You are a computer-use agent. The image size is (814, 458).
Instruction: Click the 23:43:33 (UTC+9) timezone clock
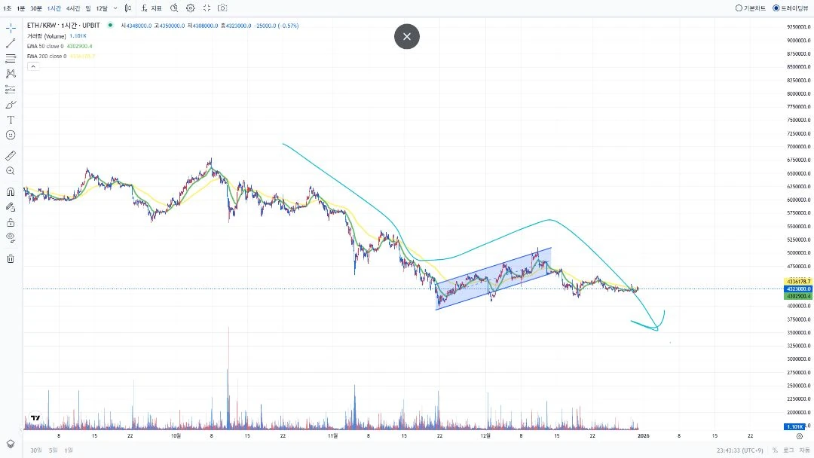coord(740,450)
